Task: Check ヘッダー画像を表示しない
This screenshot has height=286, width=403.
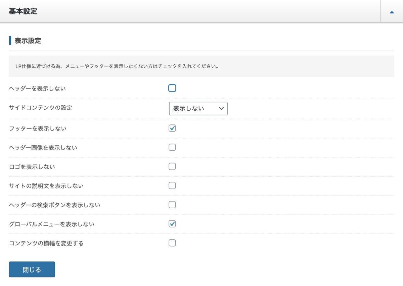Action: tap(172, 147)
